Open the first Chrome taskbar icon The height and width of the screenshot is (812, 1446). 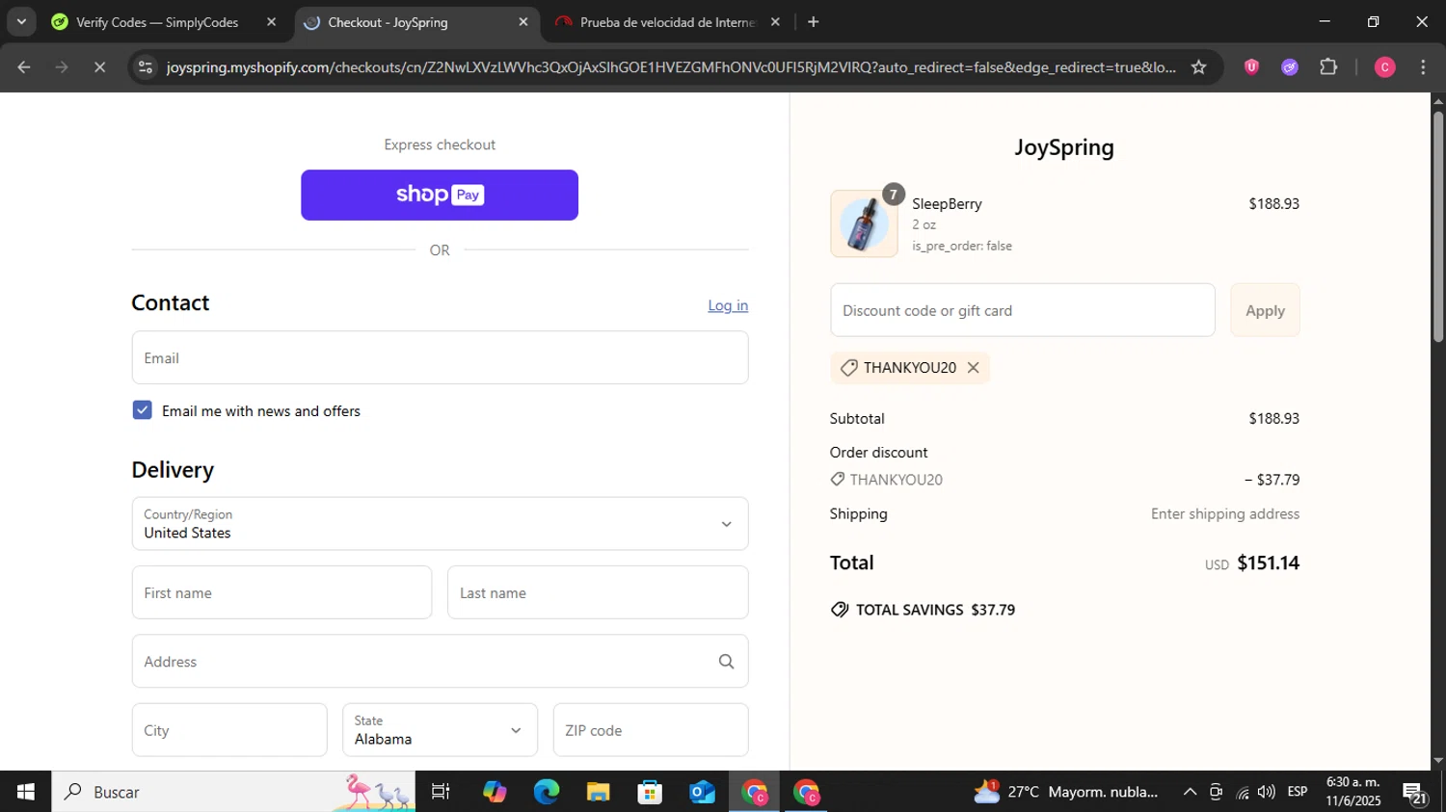[755, 792]
